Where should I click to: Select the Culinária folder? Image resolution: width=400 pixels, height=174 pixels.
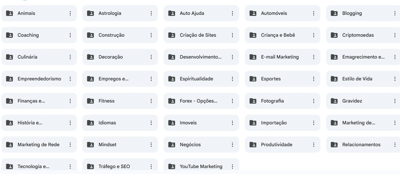[x=39, y=57]
